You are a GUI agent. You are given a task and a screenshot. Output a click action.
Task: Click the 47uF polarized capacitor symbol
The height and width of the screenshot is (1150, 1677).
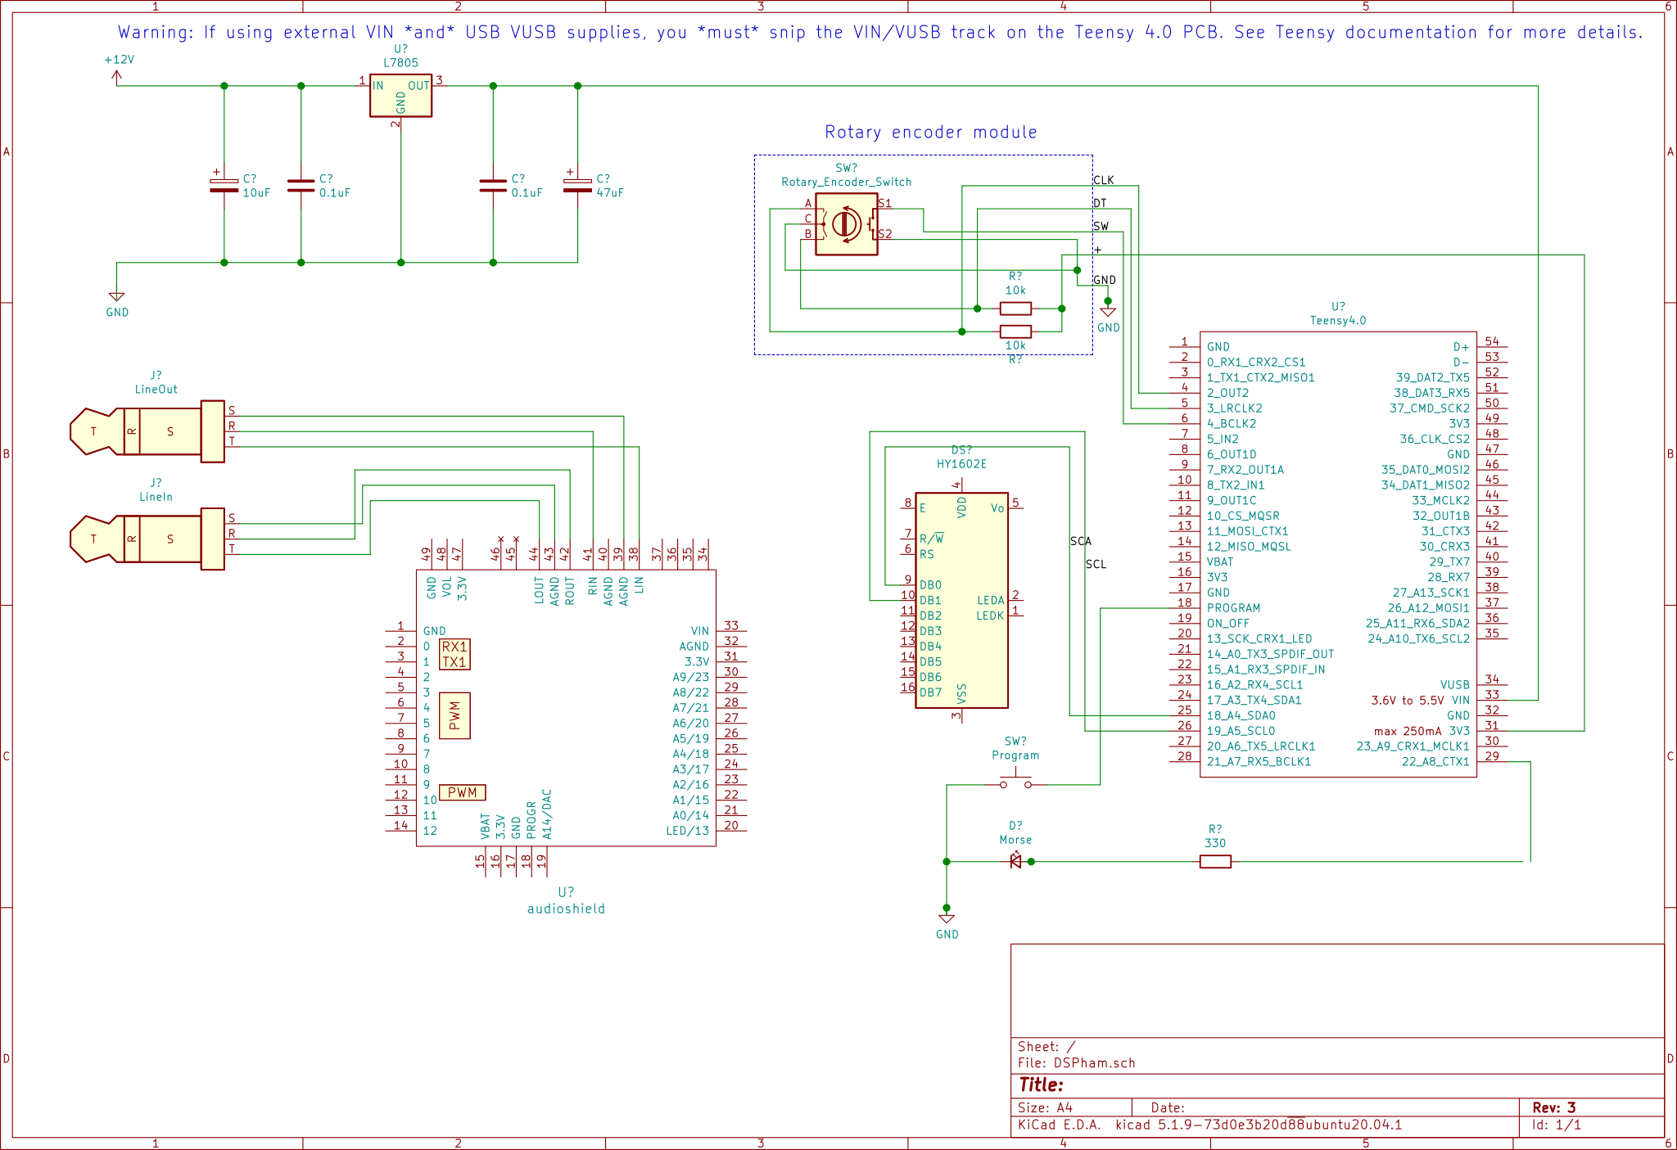pyautogui.click(x=577, y=186)
